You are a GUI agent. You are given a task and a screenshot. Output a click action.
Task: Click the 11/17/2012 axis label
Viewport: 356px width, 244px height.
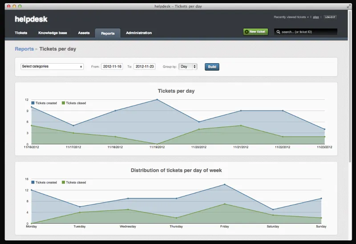pyautogui.click(x=73, y=147)
